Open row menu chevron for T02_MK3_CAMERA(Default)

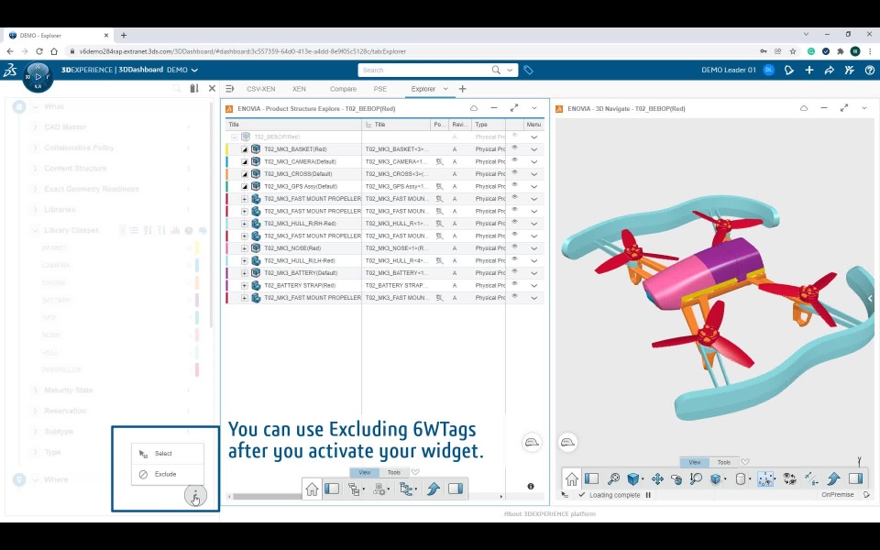(x=533, y=161)
